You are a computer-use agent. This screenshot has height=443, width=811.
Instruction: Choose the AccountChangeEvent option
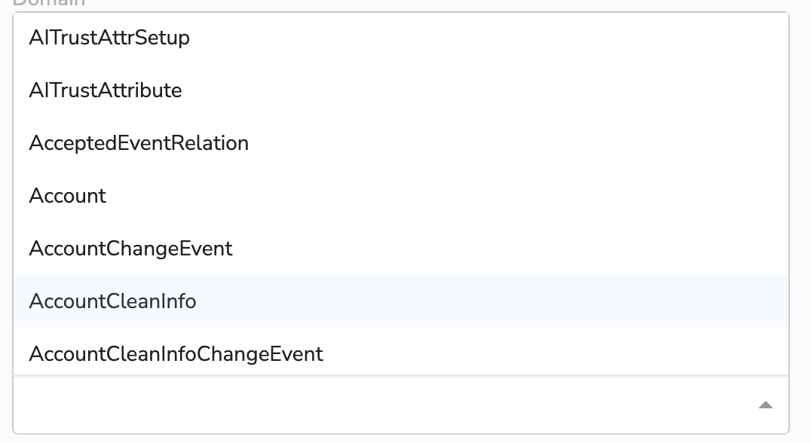coord(130,249)
